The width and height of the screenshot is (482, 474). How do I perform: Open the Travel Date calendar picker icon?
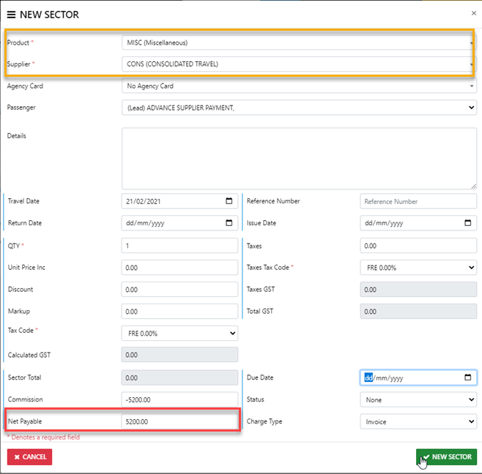(229, 201)
